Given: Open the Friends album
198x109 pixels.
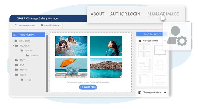Looking at the screenshot, I should 34,56.
